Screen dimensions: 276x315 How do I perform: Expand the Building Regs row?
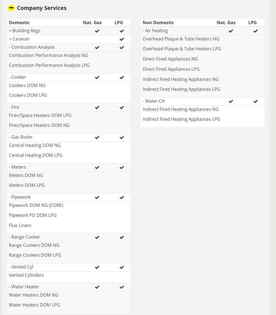coord(25,31)
